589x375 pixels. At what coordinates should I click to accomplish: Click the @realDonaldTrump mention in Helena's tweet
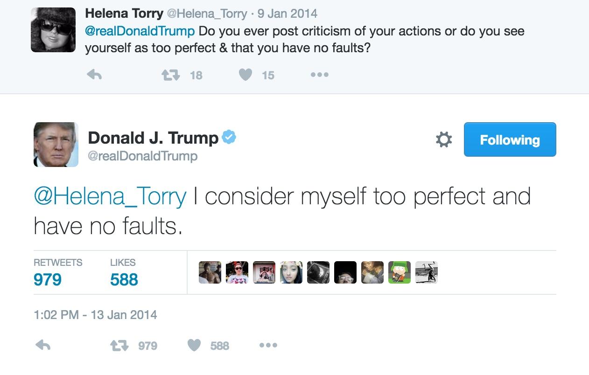140,31
